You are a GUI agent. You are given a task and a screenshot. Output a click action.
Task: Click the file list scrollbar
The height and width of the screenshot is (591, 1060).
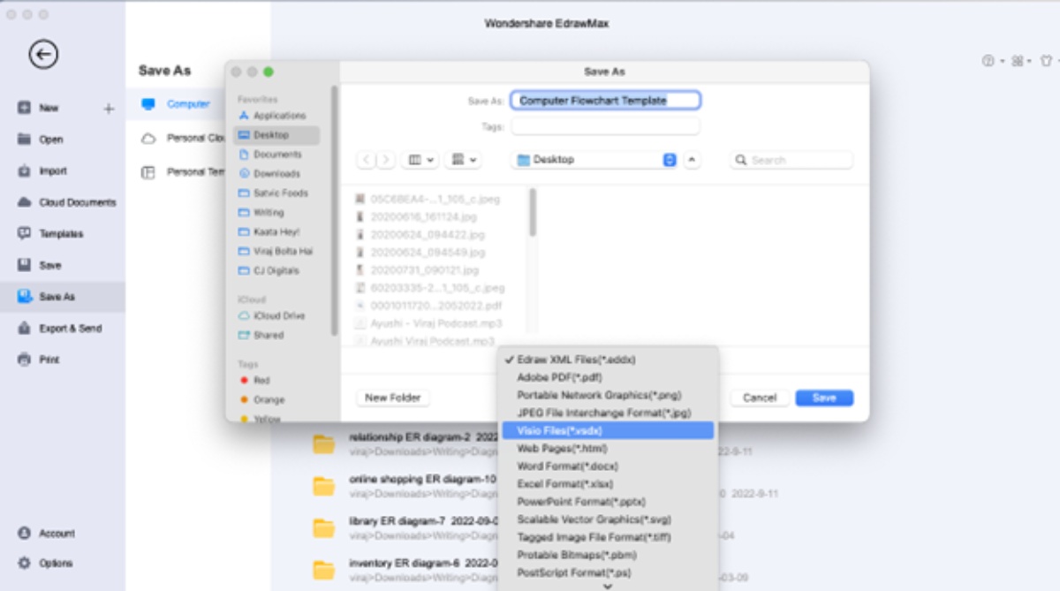533,212
